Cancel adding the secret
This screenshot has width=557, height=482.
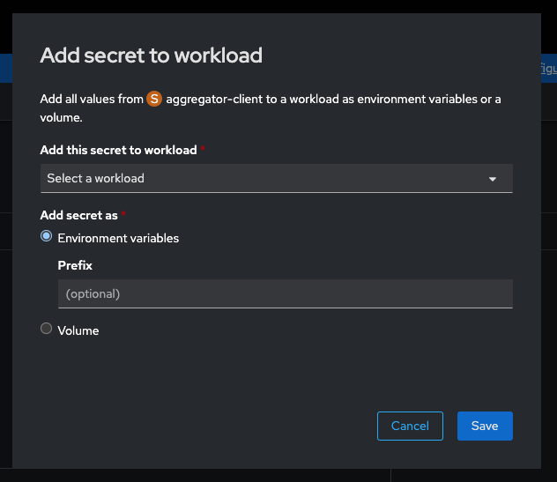point(410,426)
